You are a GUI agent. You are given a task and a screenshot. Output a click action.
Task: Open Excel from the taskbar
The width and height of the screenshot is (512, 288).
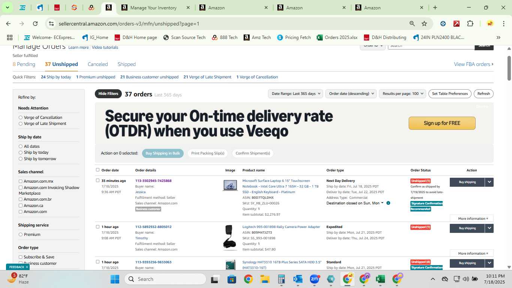pyautogui.click(x=380, y=279)
